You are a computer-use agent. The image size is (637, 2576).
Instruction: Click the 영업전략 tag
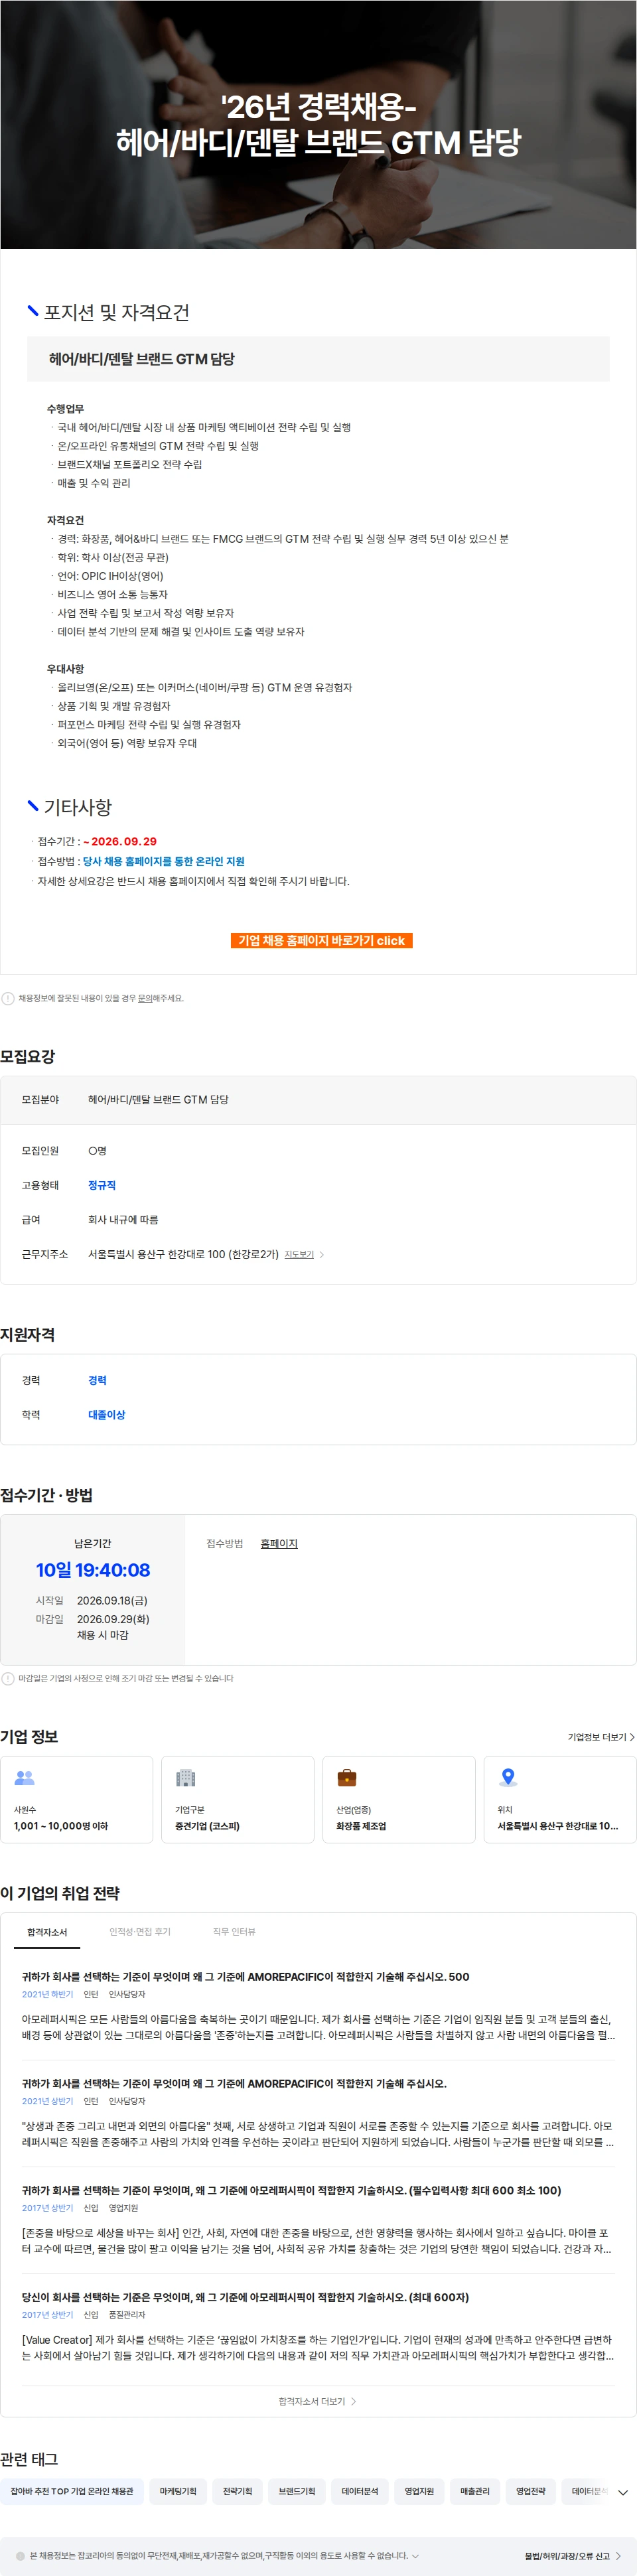click(x=531, y=2491)
